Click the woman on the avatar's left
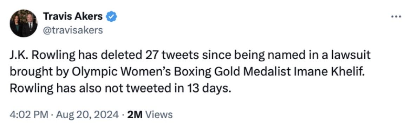 pyautogui.click(x=17, y=25)
